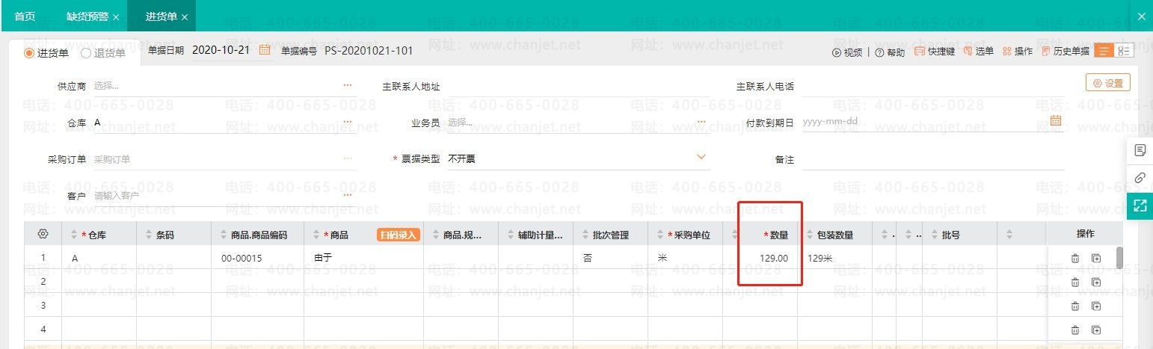Duplicate row 2 with the copy icon
Viewport: 1153px width, 349px height.
(1096, 282)
